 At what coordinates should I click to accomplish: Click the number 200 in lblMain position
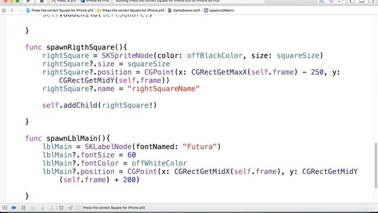point(129,180)
